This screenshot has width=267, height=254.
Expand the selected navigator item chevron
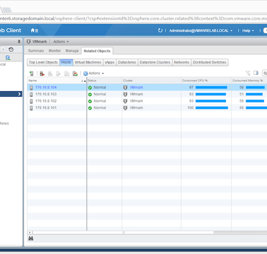point(19,94)
